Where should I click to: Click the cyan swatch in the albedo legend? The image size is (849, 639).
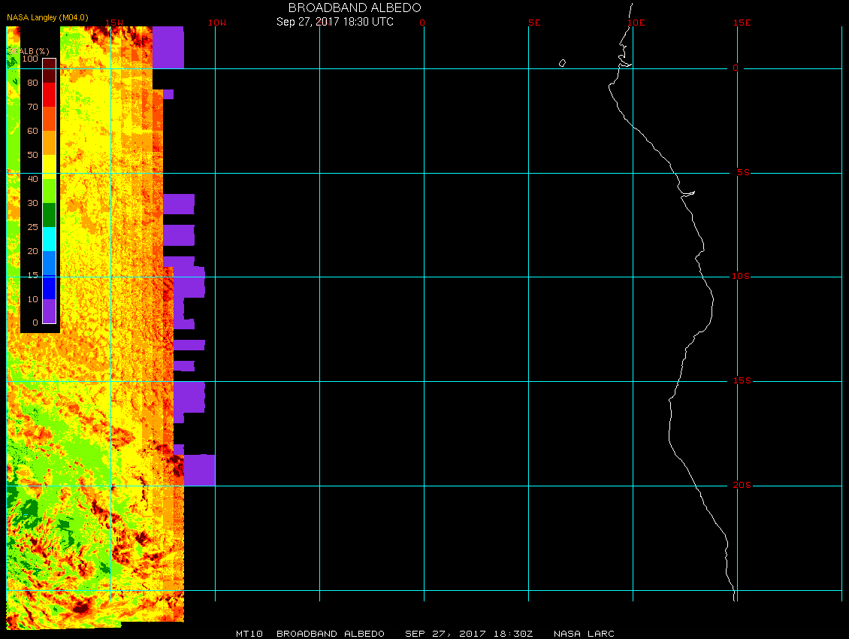(x=49, y=238)
